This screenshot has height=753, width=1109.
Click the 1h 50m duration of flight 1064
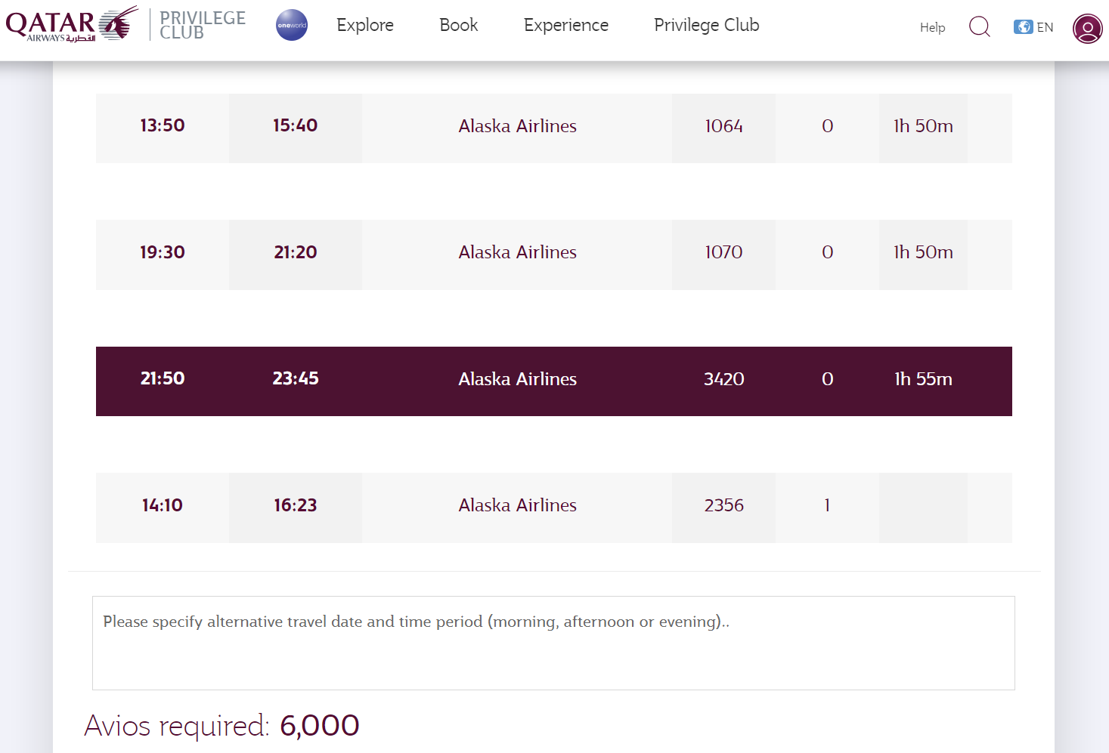[923, 126]
